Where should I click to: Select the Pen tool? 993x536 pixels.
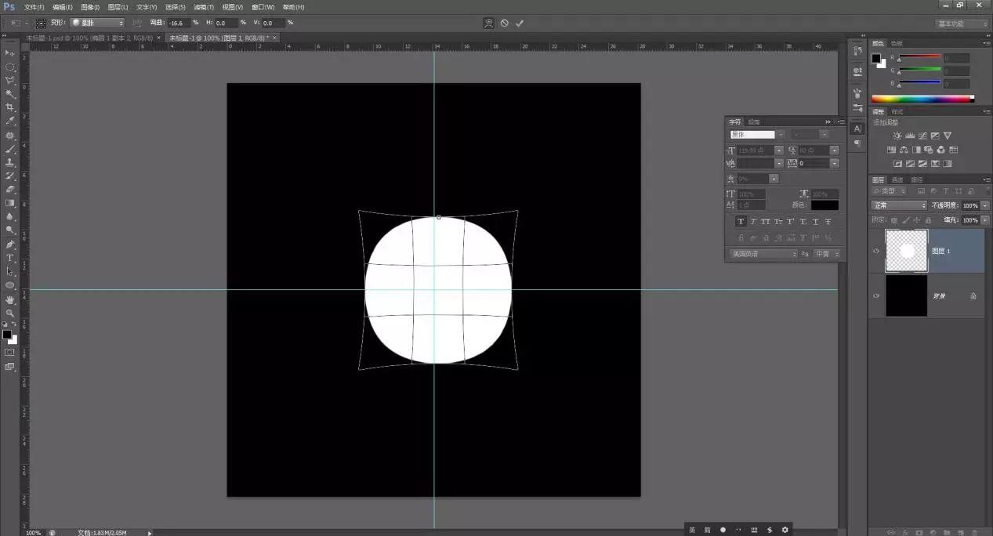pos(10,244)
